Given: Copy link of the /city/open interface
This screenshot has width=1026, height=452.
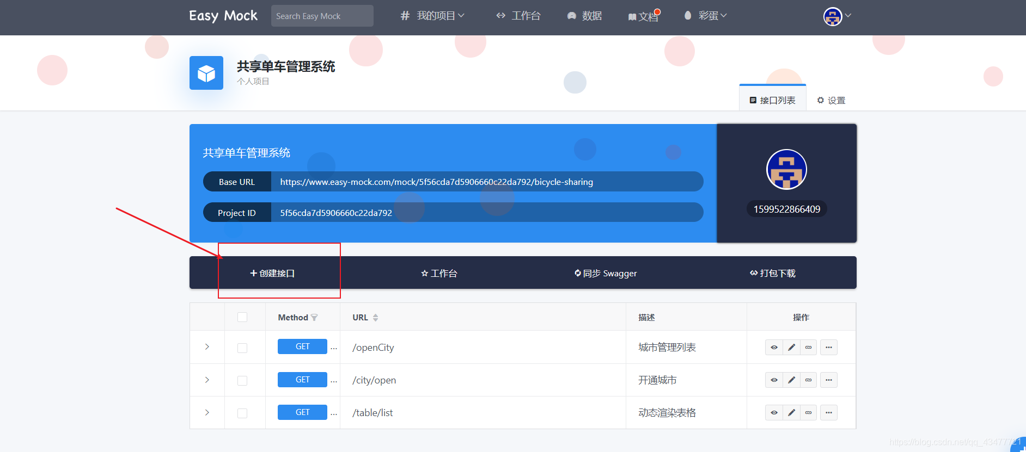Looking at the screenshot, I should 808,380.
